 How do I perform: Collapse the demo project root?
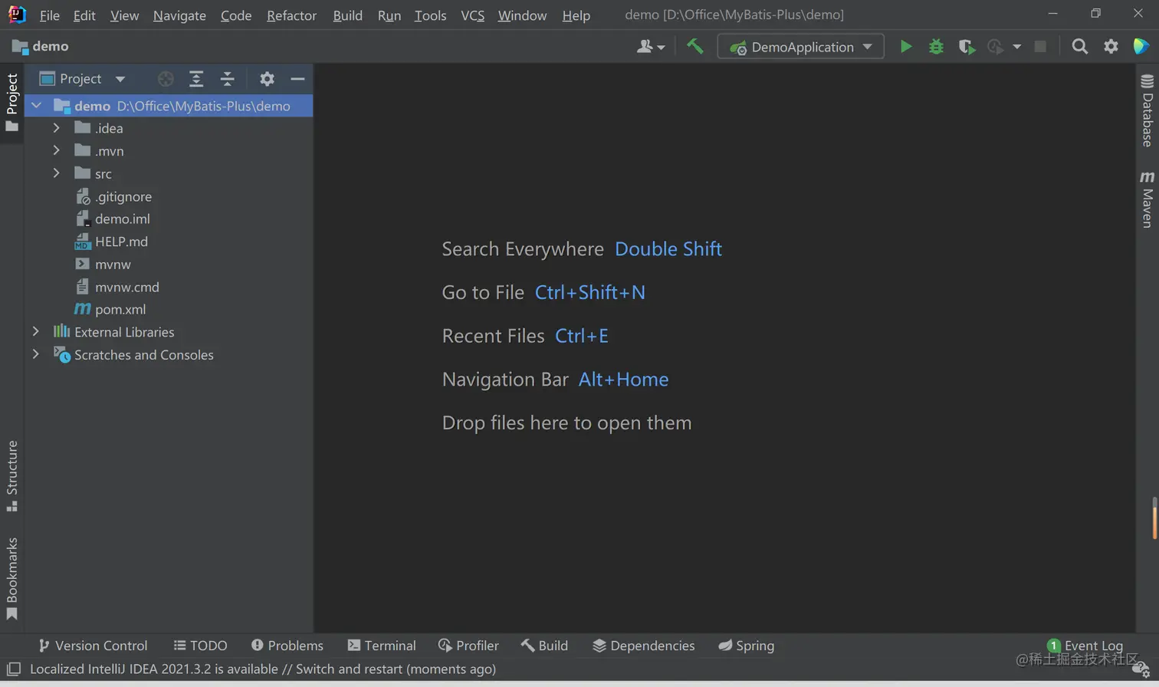[x=36, y=106]
